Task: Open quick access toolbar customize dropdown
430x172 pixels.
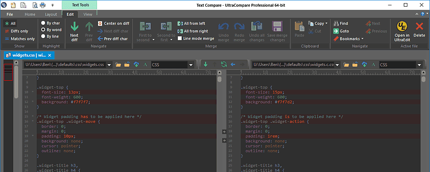Action: 52,5
